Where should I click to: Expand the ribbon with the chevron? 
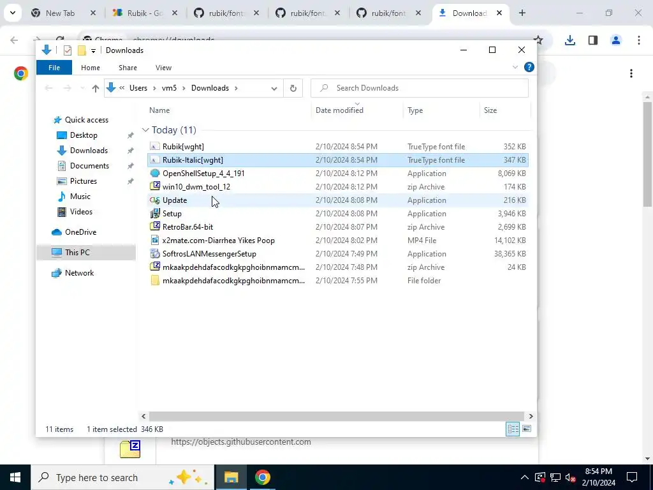coord(515,67)
